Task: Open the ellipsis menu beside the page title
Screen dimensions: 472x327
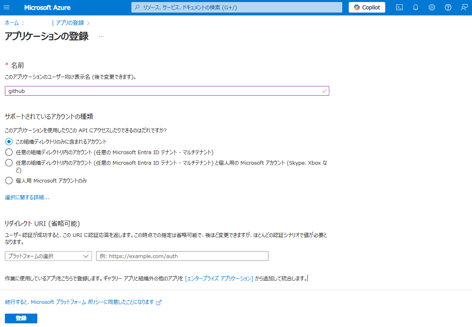Action: [101, 36]
